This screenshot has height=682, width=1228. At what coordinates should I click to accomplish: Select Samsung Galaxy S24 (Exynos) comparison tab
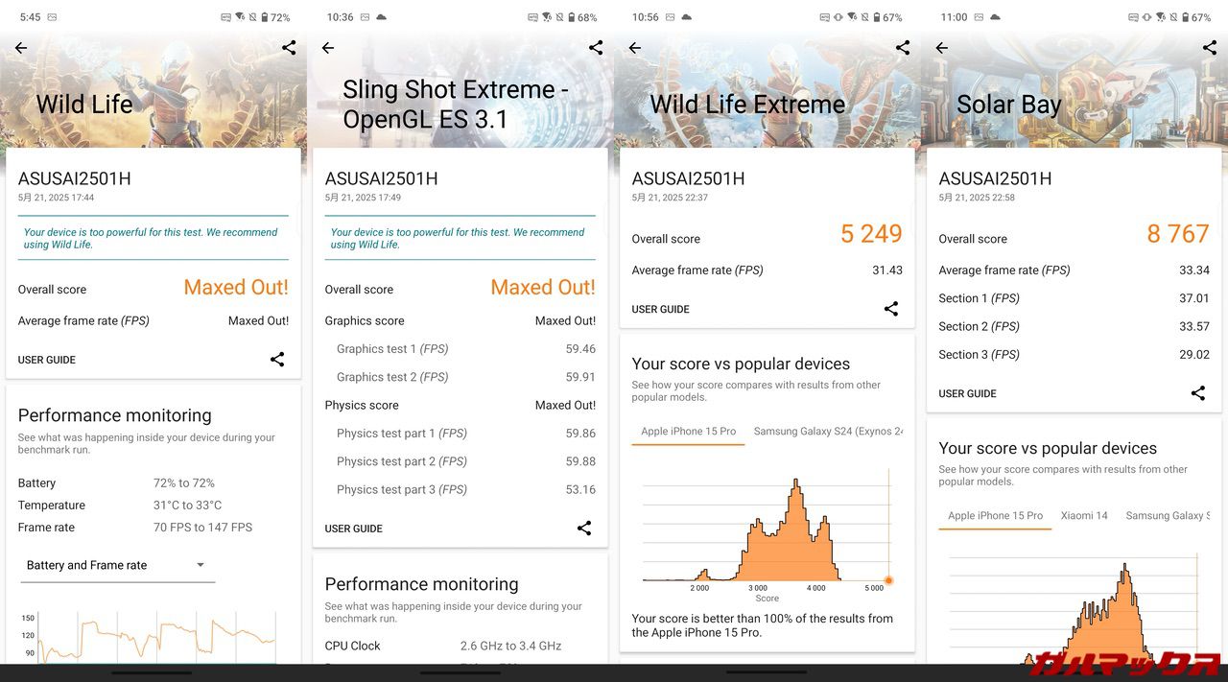(827, 432)
